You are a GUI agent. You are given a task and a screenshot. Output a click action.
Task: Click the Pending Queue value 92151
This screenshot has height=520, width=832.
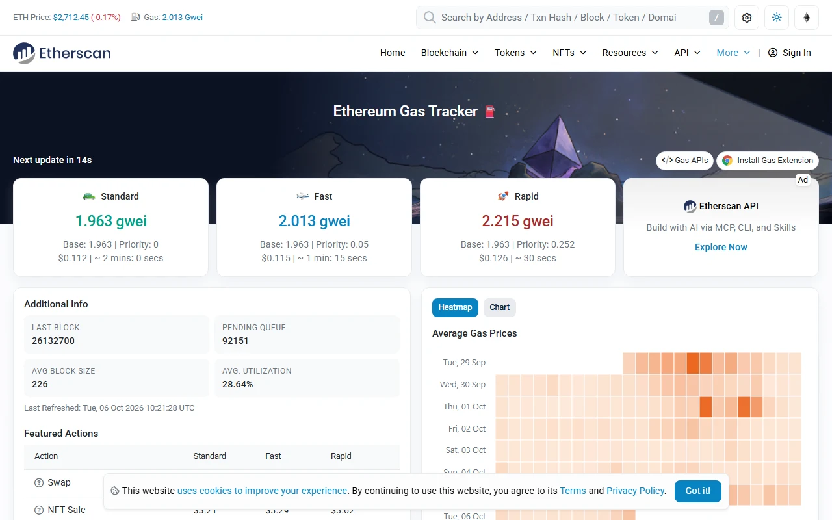click(235, 341)
